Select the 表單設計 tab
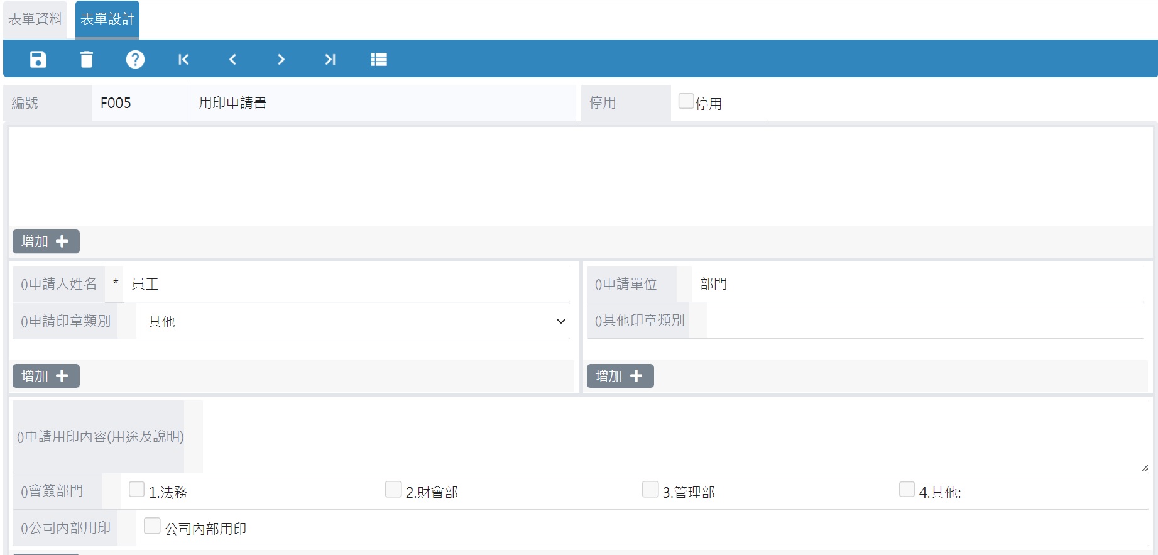Screen dimensions: 1158x555 (107, 19)
